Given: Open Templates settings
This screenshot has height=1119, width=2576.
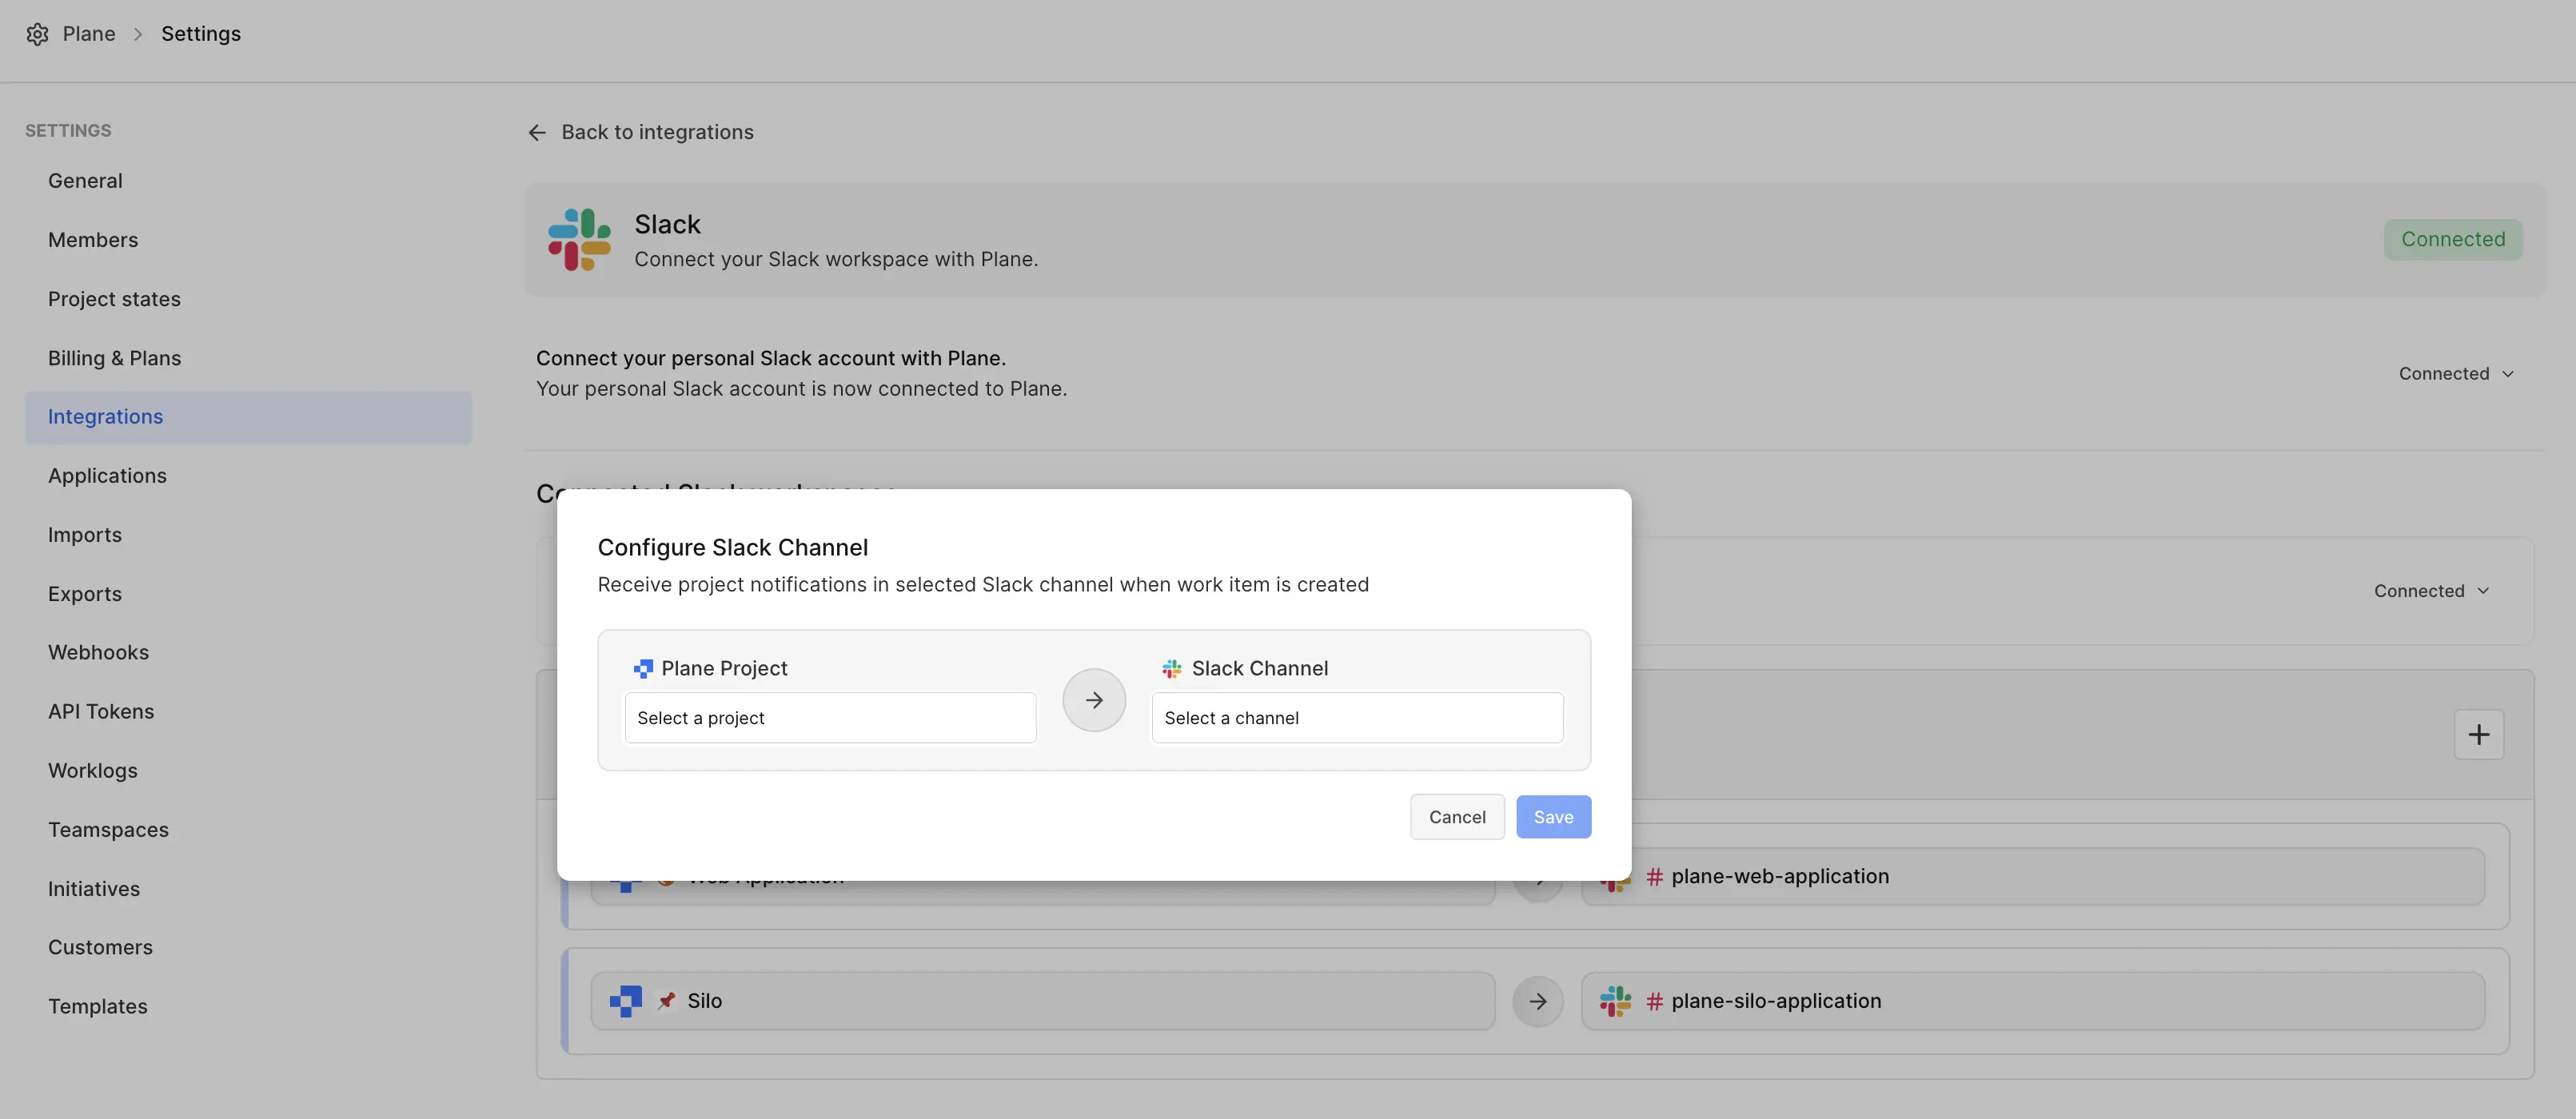Looking at the screenshot, I should (x=248, y=1006).
